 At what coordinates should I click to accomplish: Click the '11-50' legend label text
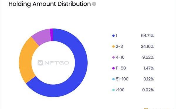(x=121, y=68)
